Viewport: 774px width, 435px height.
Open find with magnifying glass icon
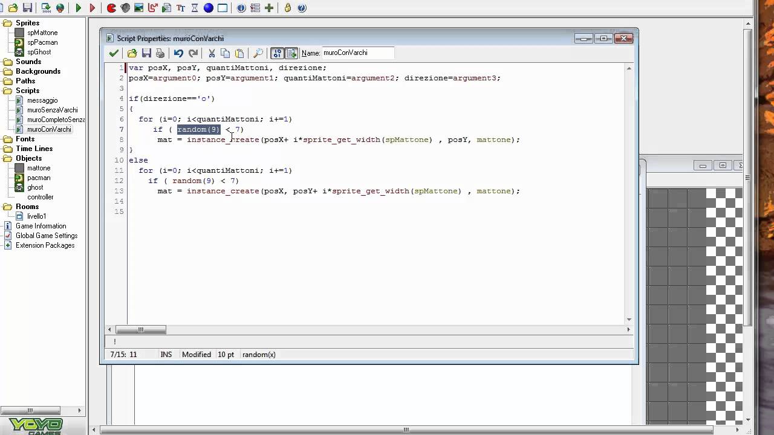tap(258, 53)
